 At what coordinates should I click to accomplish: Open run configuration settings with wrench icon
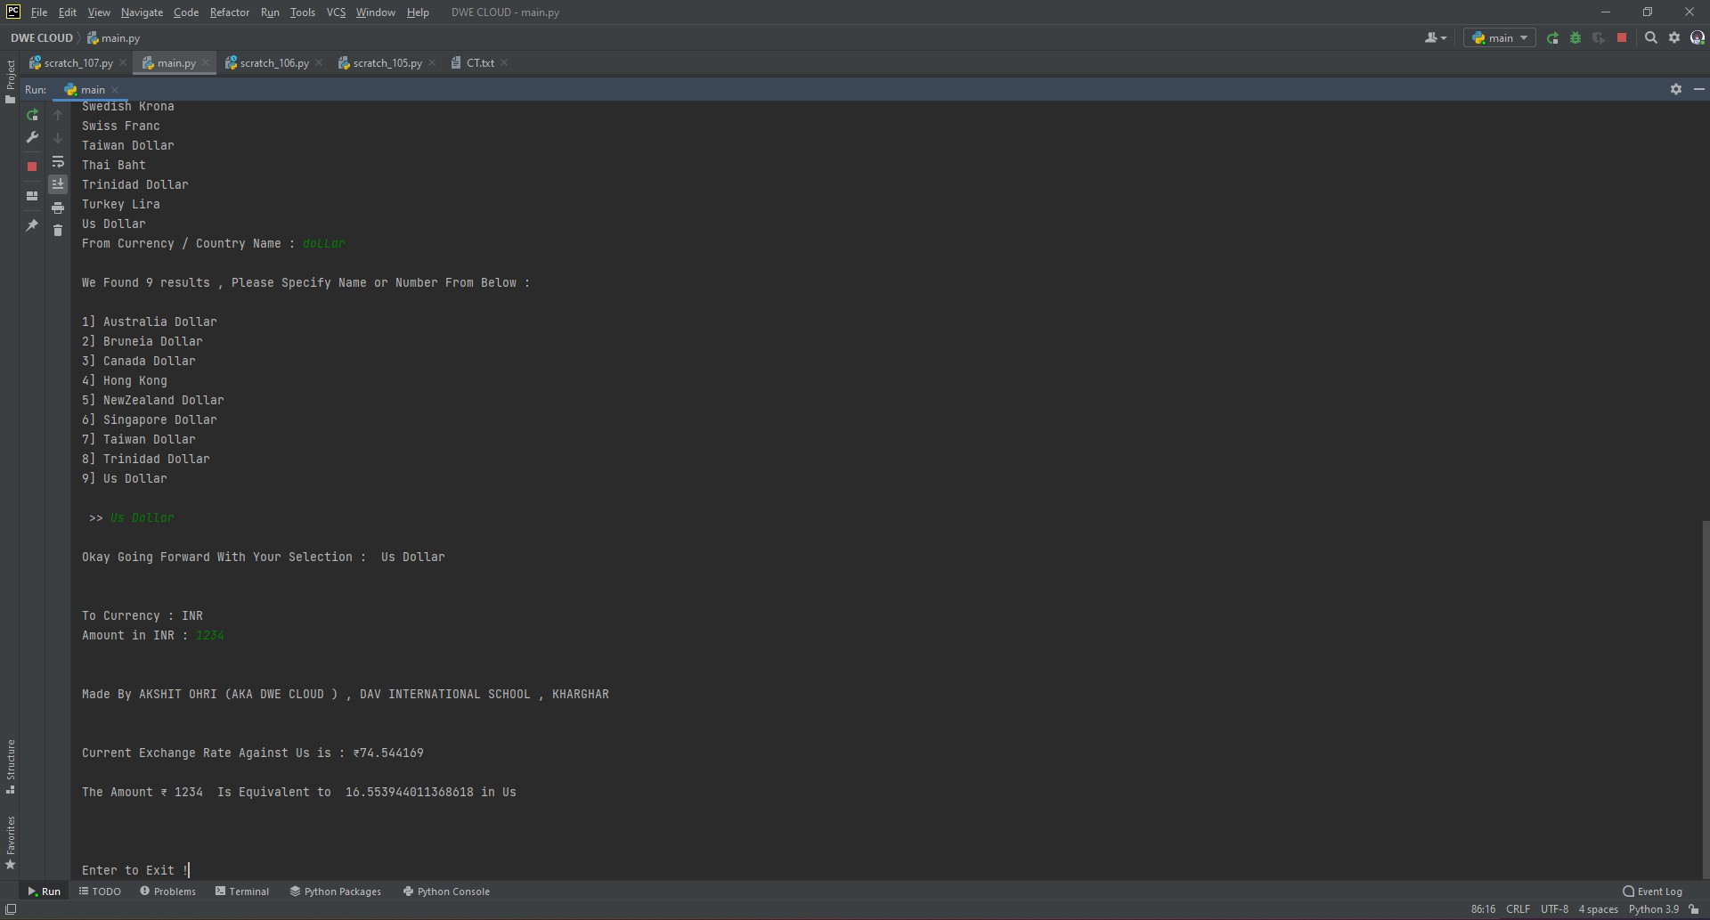coord(32,138)
